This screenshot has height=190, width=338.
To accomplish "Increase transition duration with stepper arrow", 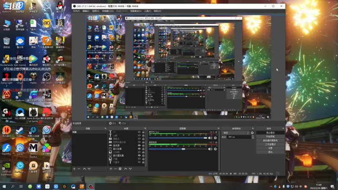I will click(253, 136).
